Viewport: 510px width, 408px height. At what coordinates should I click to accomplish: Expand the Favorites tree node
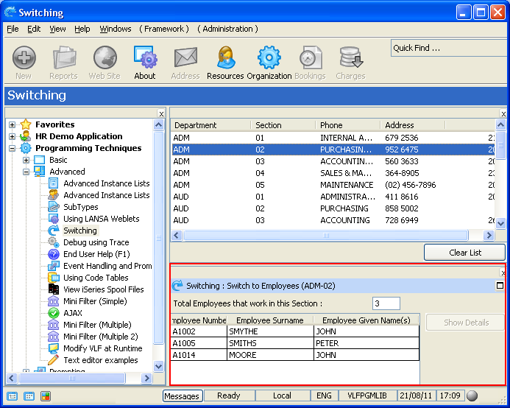click(x=12, y=124)
